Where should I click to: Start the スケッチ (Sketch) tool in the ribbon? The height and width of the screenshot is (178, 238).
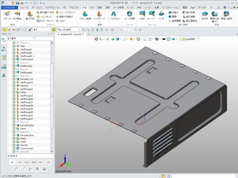(7, 15)
